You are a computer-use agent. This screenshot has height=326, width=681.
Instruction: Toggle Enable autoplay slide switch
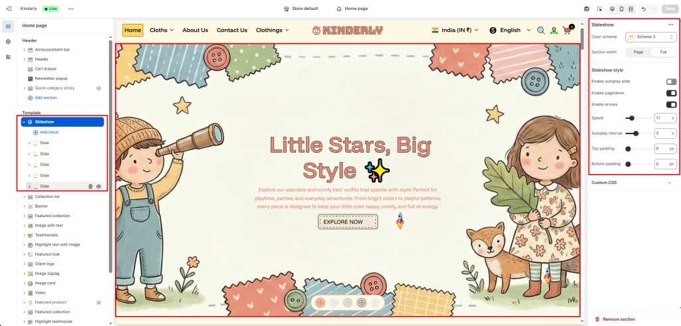coord(672,82)
